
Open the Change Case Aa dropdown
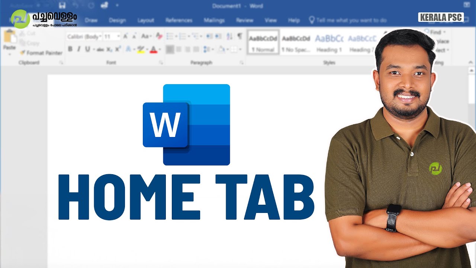tap(146, 36)
